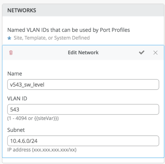
Task: Delete this network with the trash icon
Action: coord(11,53)
